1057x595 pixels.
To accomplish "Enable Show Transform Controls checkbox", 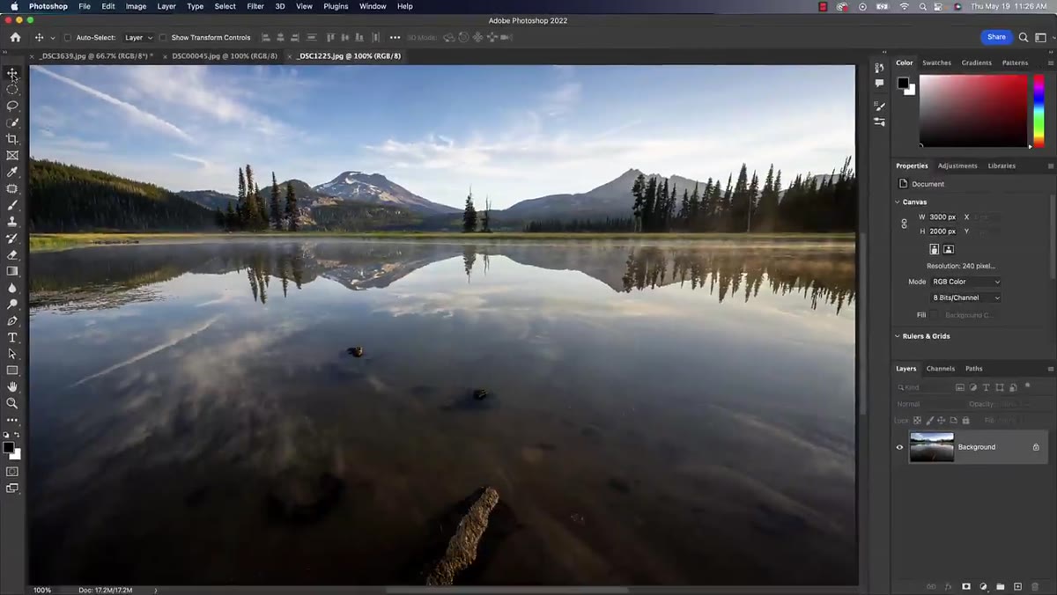I will pos(163,38).
